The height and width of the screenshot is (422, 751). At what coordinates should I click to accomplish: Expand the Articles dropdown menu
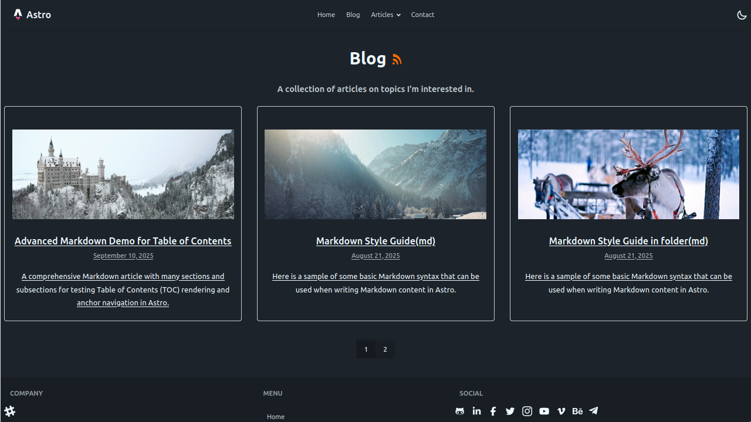click(x=385, y=15)
